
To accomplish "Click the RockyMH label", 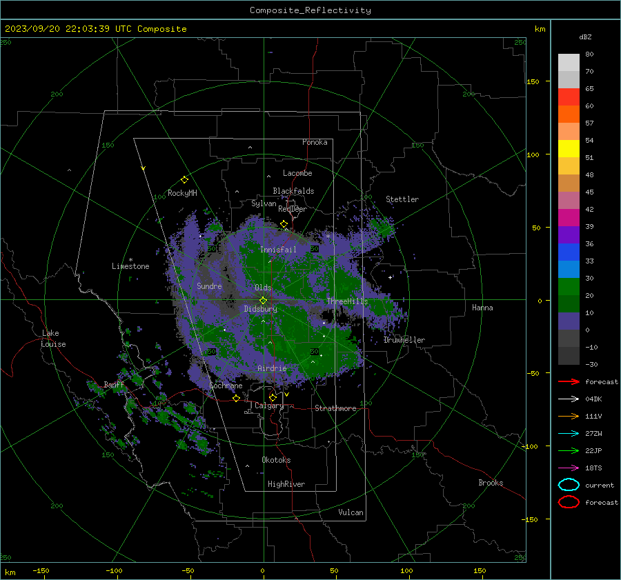I will (x=182, y=193).
